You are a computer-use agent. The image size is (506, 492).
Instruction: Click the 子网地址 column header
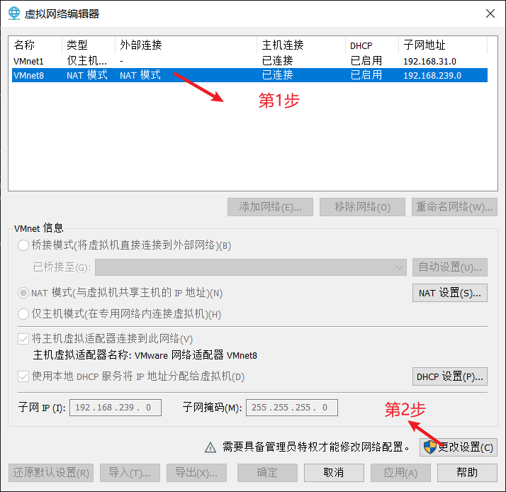443,45
